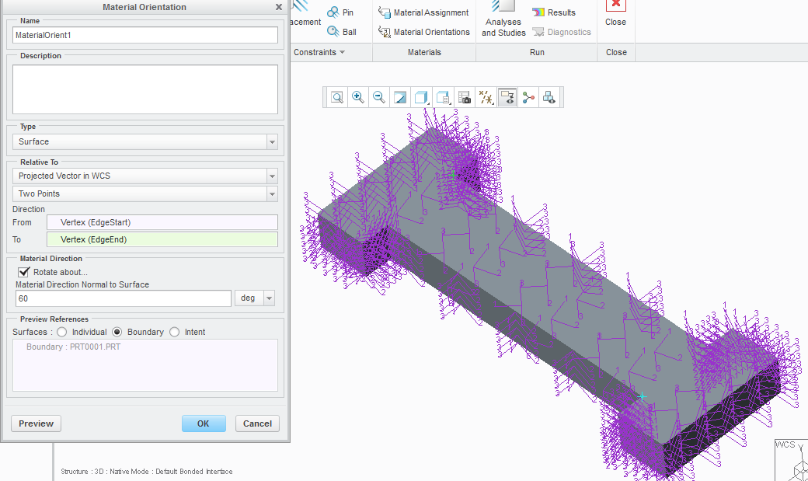The height and width of the screenshot is (481, 808).
Task: Click the Repaint screen icon
Action: (x=400, y=97)
